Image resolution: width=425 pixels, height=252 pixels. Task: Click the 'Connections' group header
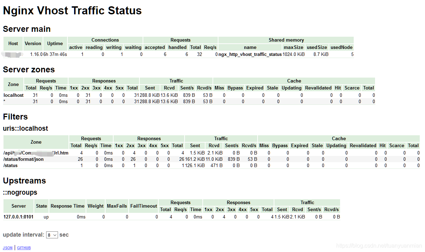click(x=105, y=40)
